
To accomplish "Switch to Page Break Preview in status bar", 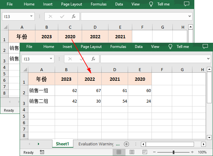I will [x=145, y=152].
